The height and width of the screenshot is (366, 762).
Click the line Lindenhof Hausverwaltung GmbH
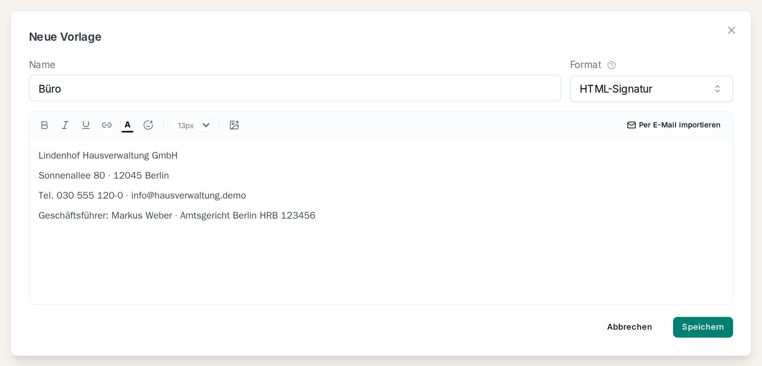pyautogui.click(x=108, y=156)
